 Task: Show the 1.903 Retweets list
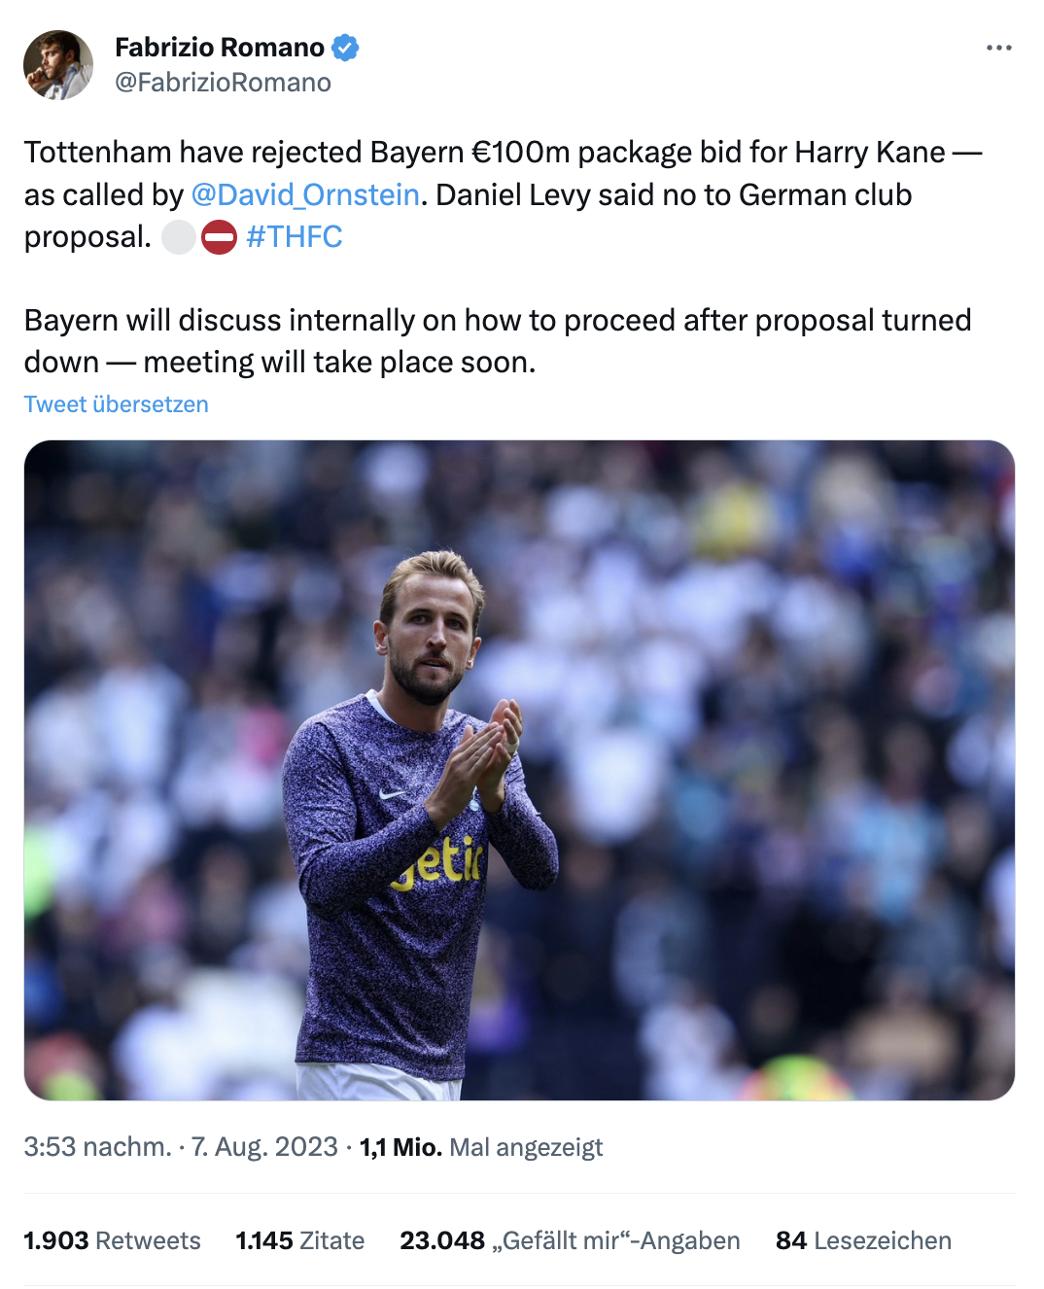pos(113,1240)
